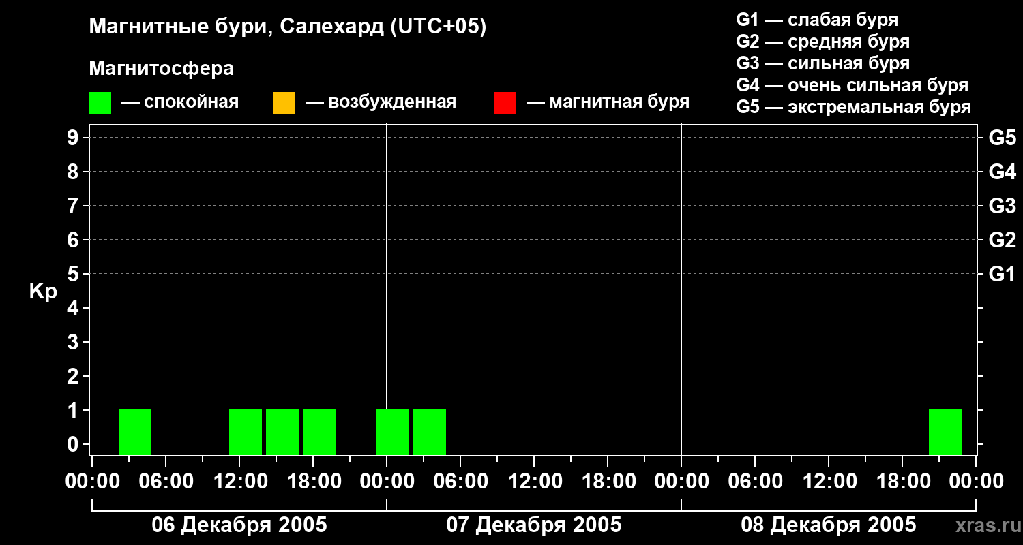
Task: Click the green bar ending before 06:00 on 07 December
Action: click(430, 432)
